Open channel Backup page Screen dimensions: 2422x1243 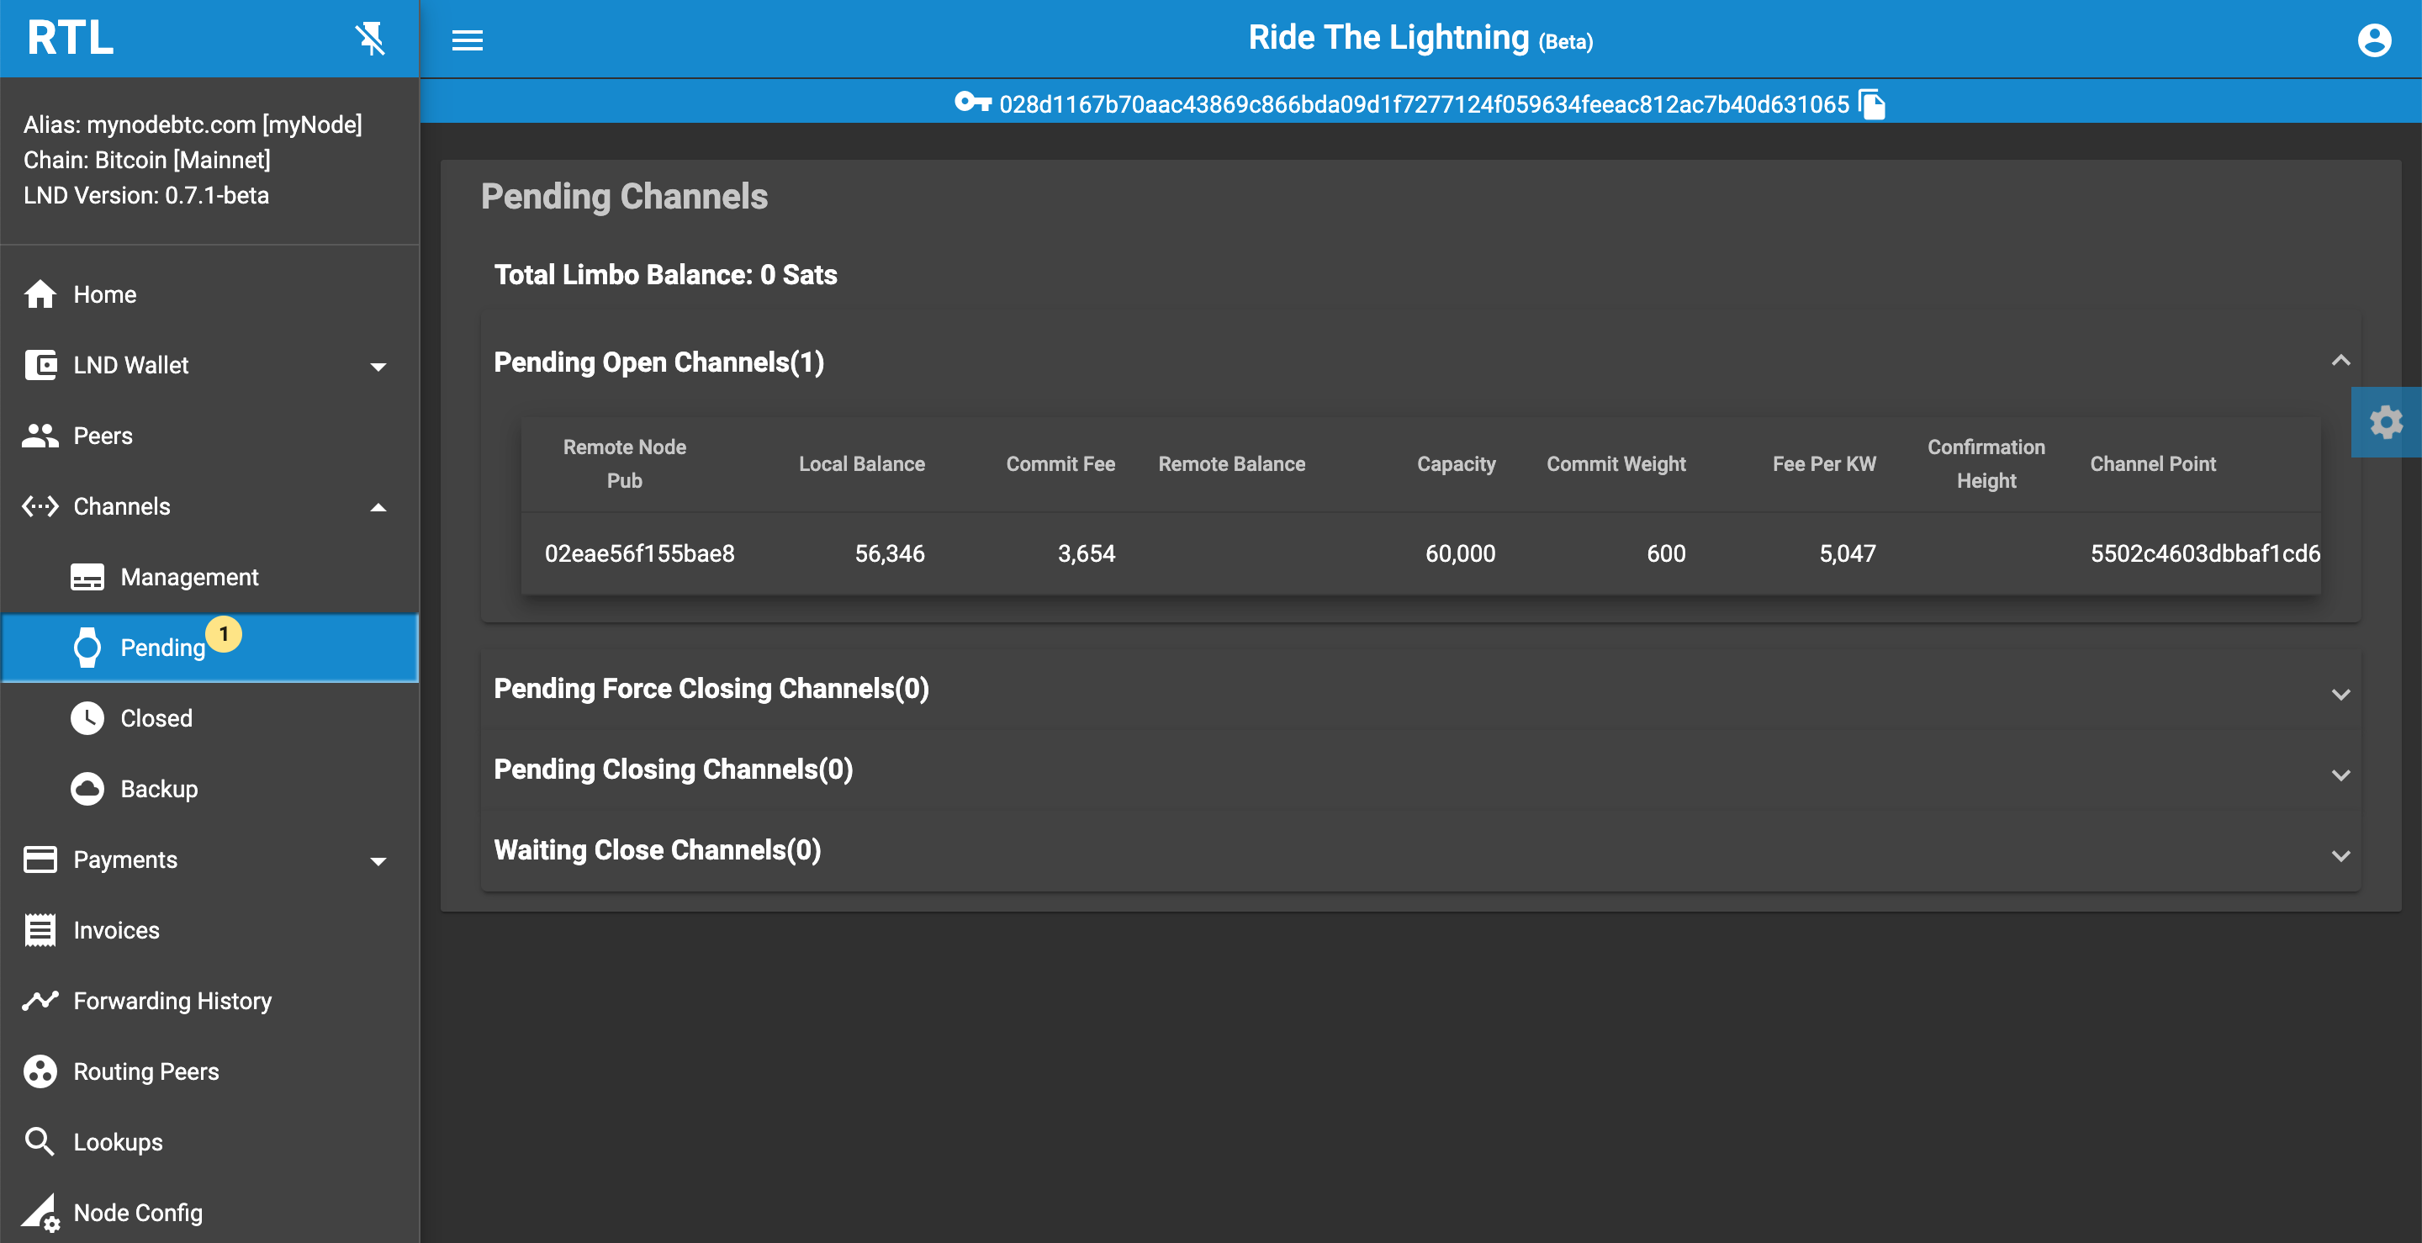(x=209, y=789)
